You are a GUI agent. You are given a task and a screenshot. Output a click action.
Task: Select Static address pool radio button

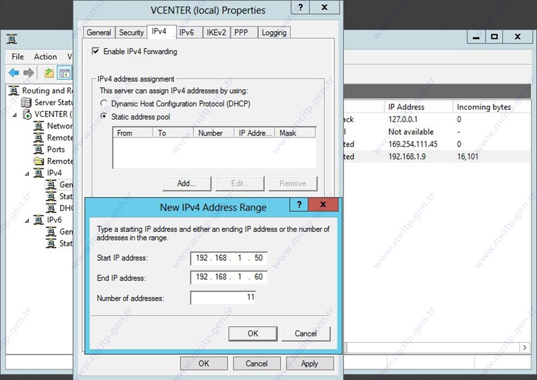(x=104, y=116)
